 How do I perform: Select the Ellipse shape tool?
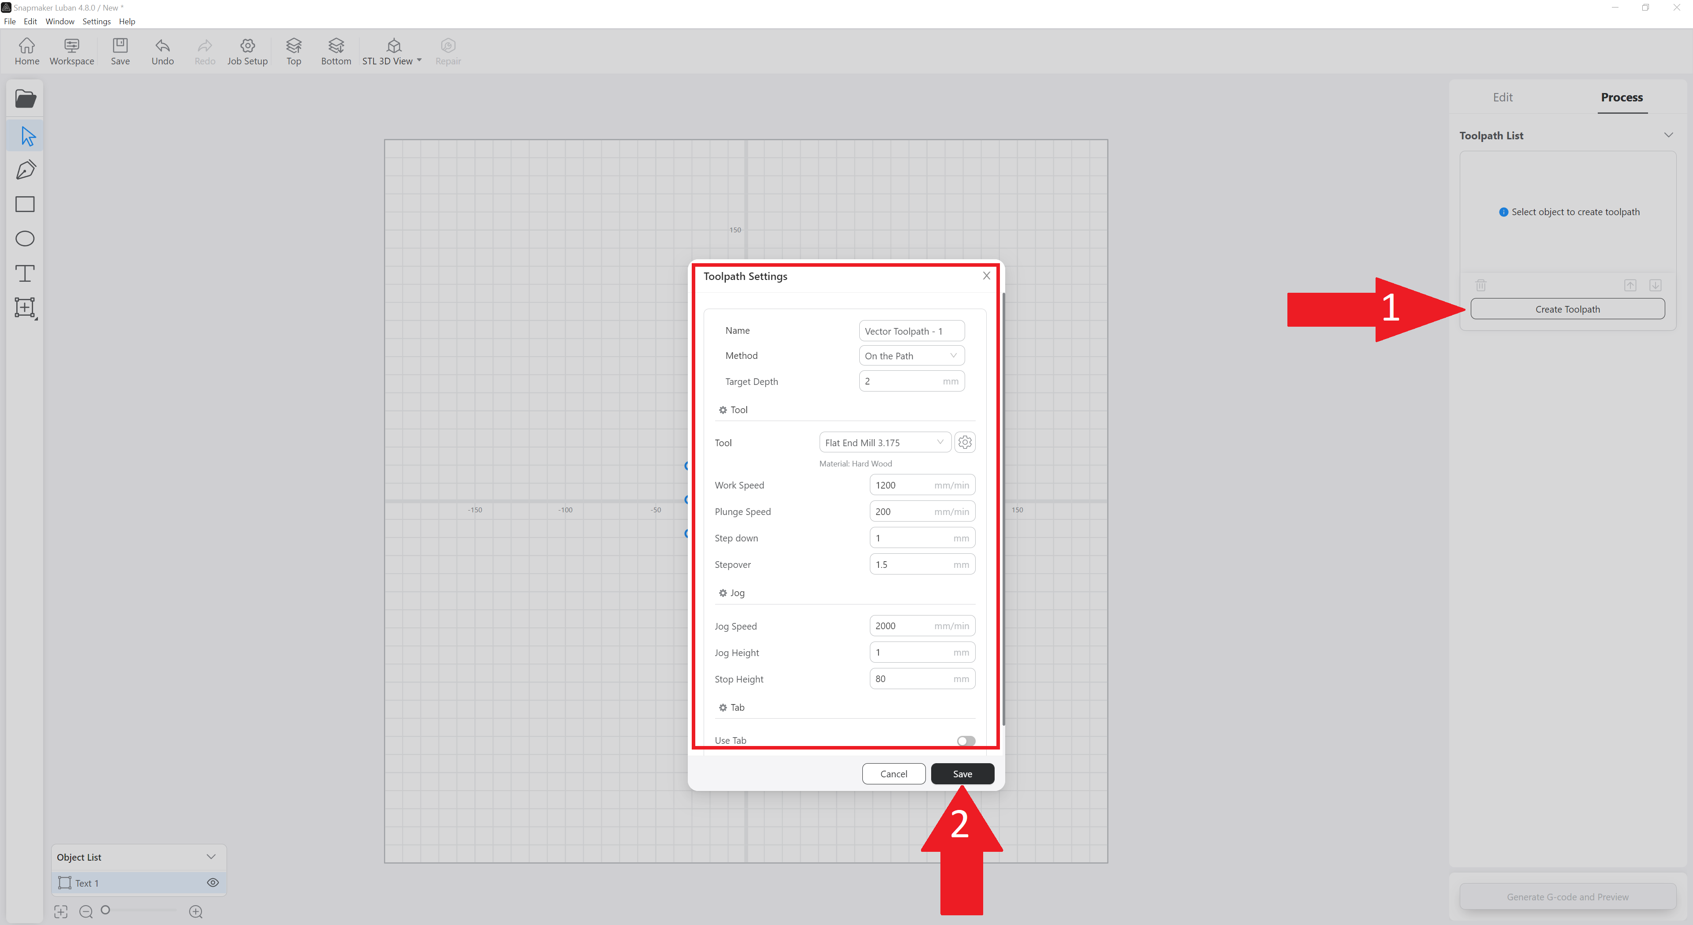pyautogui.click(x=25, y=239)
